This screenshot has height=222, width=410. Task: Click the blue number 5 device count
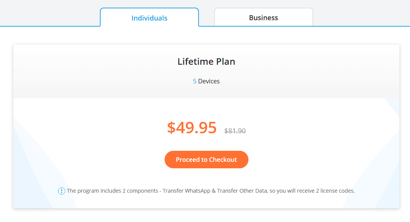pyautogui.click(x=195, y=81)
